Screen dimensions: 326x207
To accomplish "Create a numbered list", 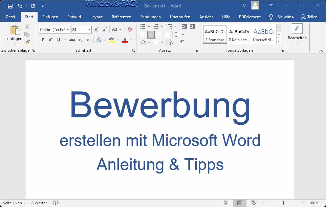I will point(156,27).
